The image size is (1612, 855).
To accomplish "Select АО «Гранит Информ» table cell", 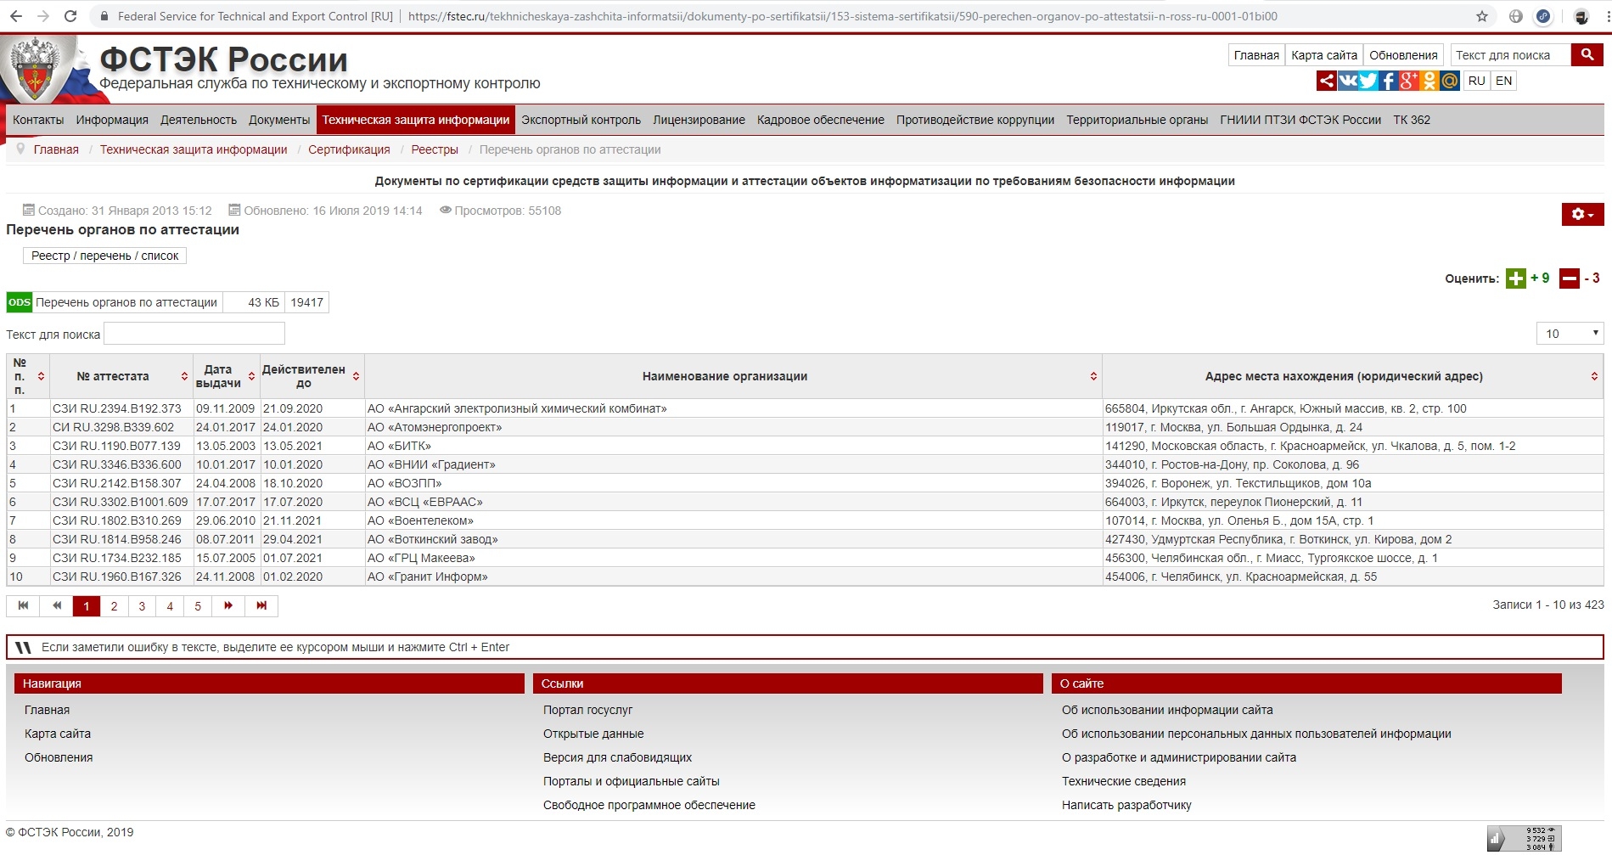I will [733, 577].
